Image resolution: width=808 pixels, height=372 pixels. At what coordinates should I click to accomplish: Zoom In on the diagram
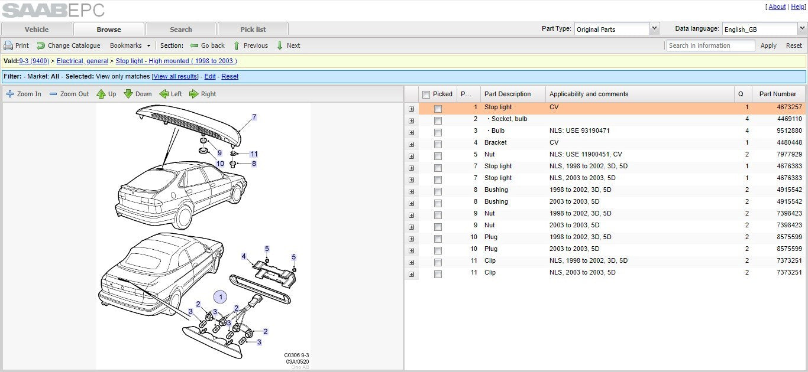tap(24, 94)
